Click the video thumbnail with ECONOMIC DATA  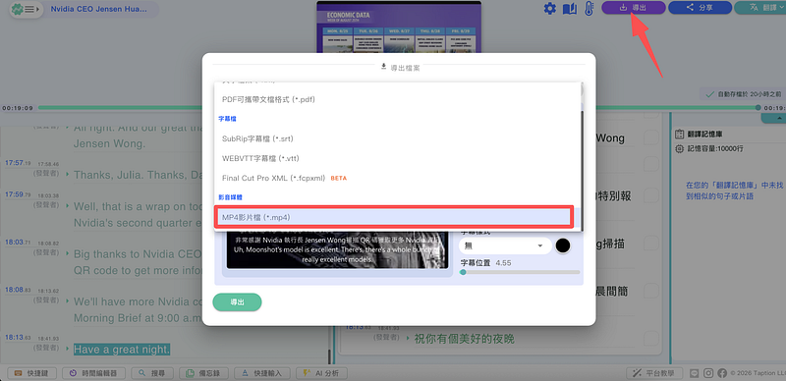[x=399, y=27]
